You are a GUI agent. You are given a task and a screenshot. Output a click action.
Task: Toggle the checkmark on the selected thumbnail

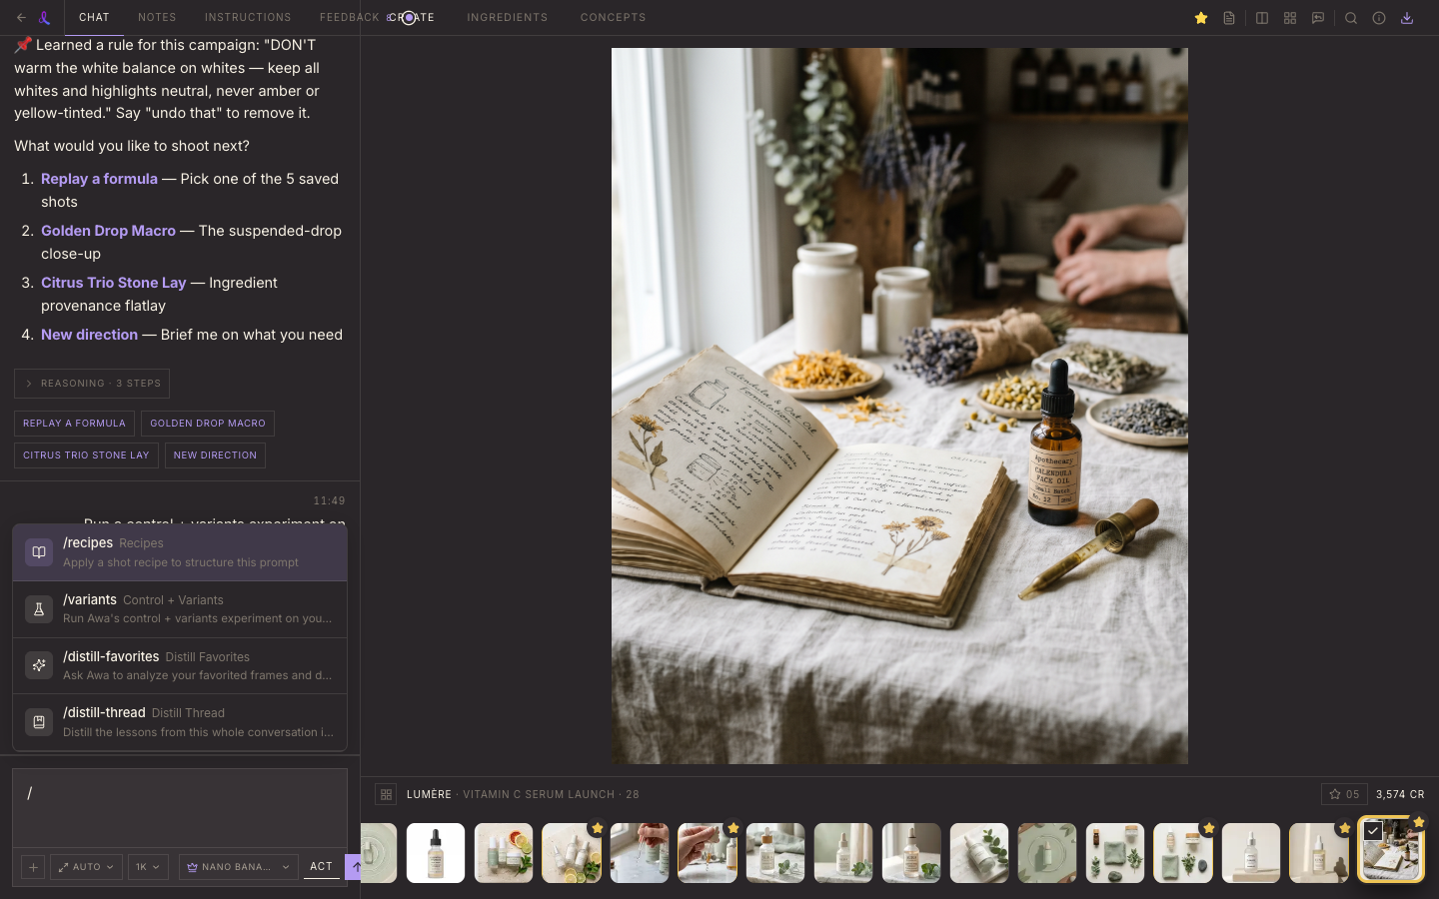(1373, 831)
